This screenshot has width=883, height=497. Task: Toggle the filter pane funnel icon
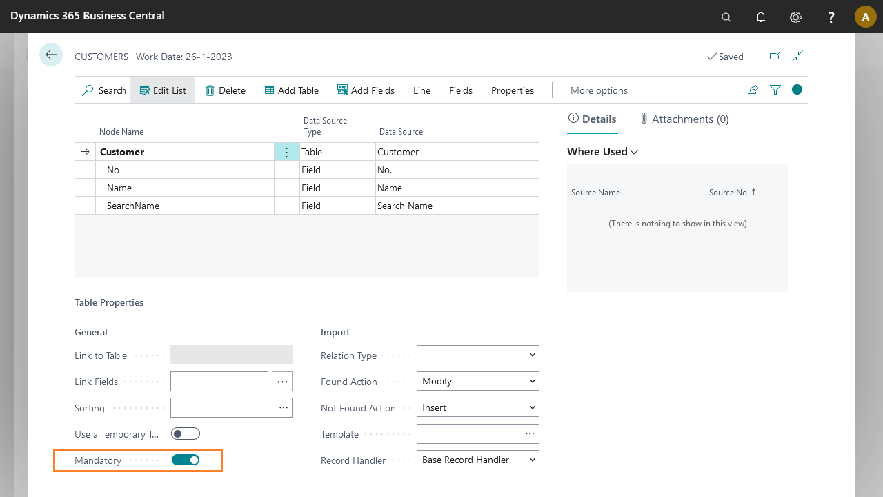(x=775, y=90)
